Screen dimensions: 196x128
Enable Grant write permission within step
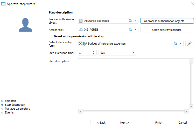click(x=51, y=37)
